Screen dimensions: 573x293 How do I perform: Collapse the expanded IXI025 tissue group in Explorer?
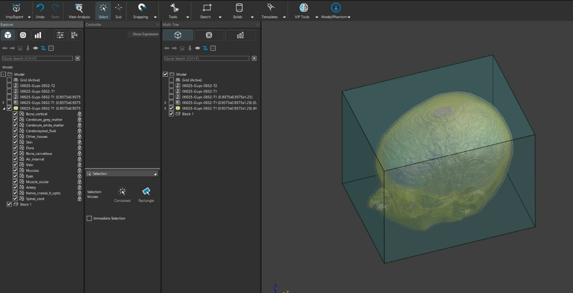4,108
